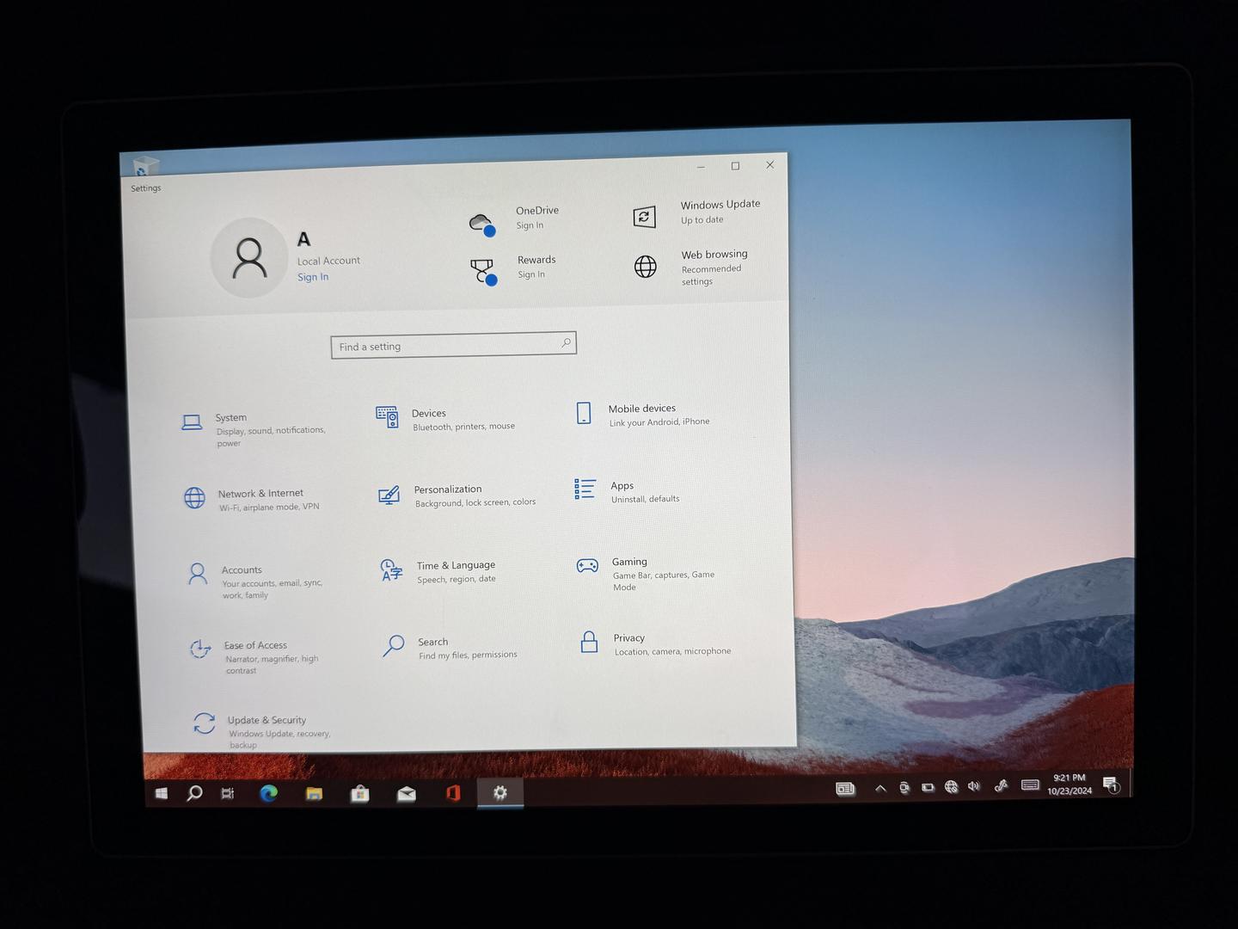Click 'Bluetooth, printers, mouse' description
The width and height of the screenshot is (1238, 929).
click(463, 427)
